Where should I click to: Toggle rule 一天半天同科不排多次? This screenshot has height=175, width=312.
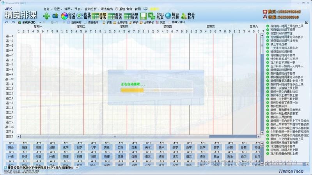[x=268, y=48]
